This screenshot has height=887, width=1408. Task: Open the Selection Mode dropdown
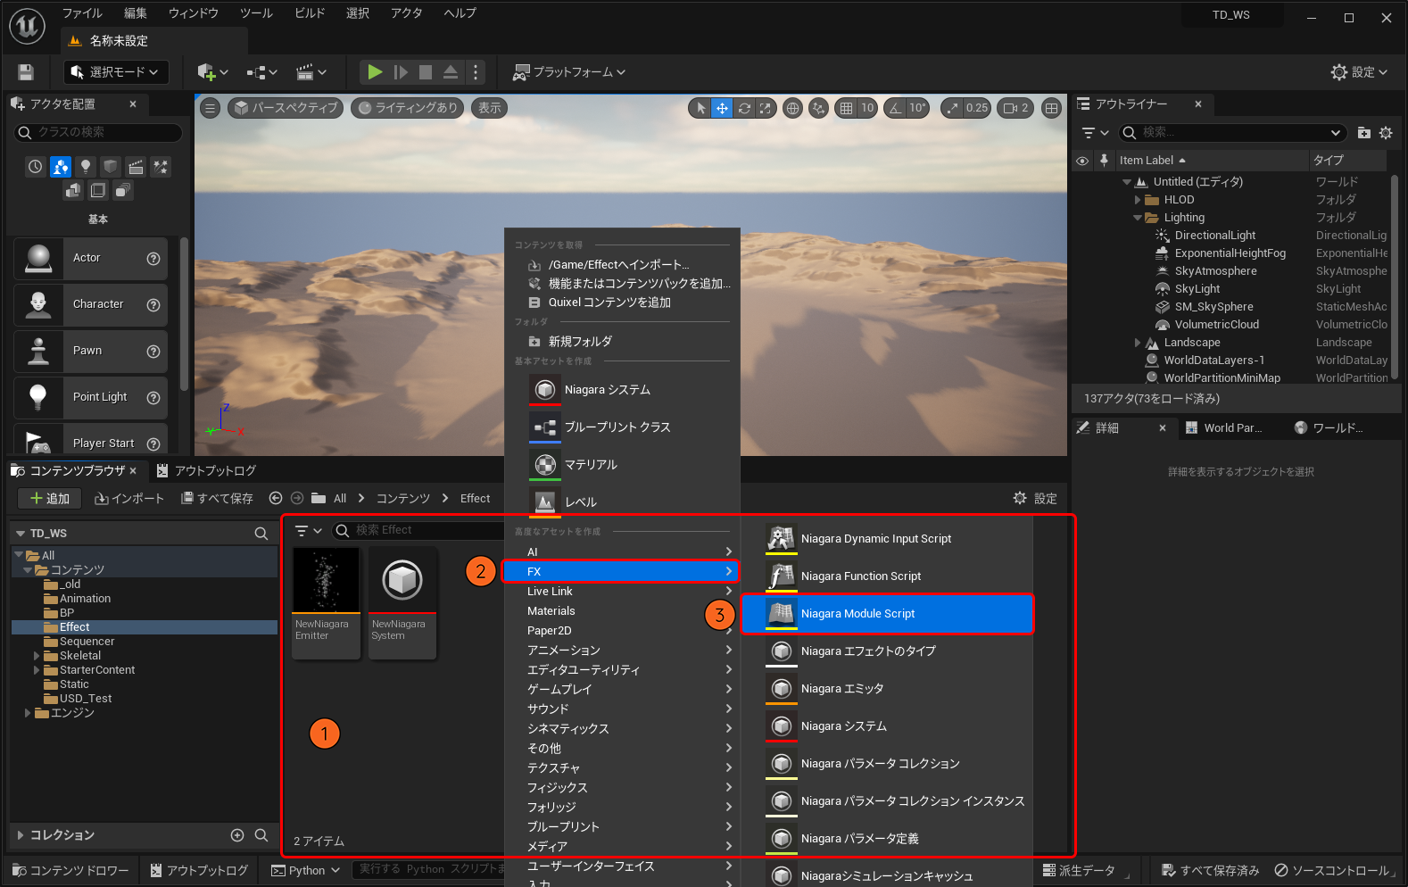(115, 72)
